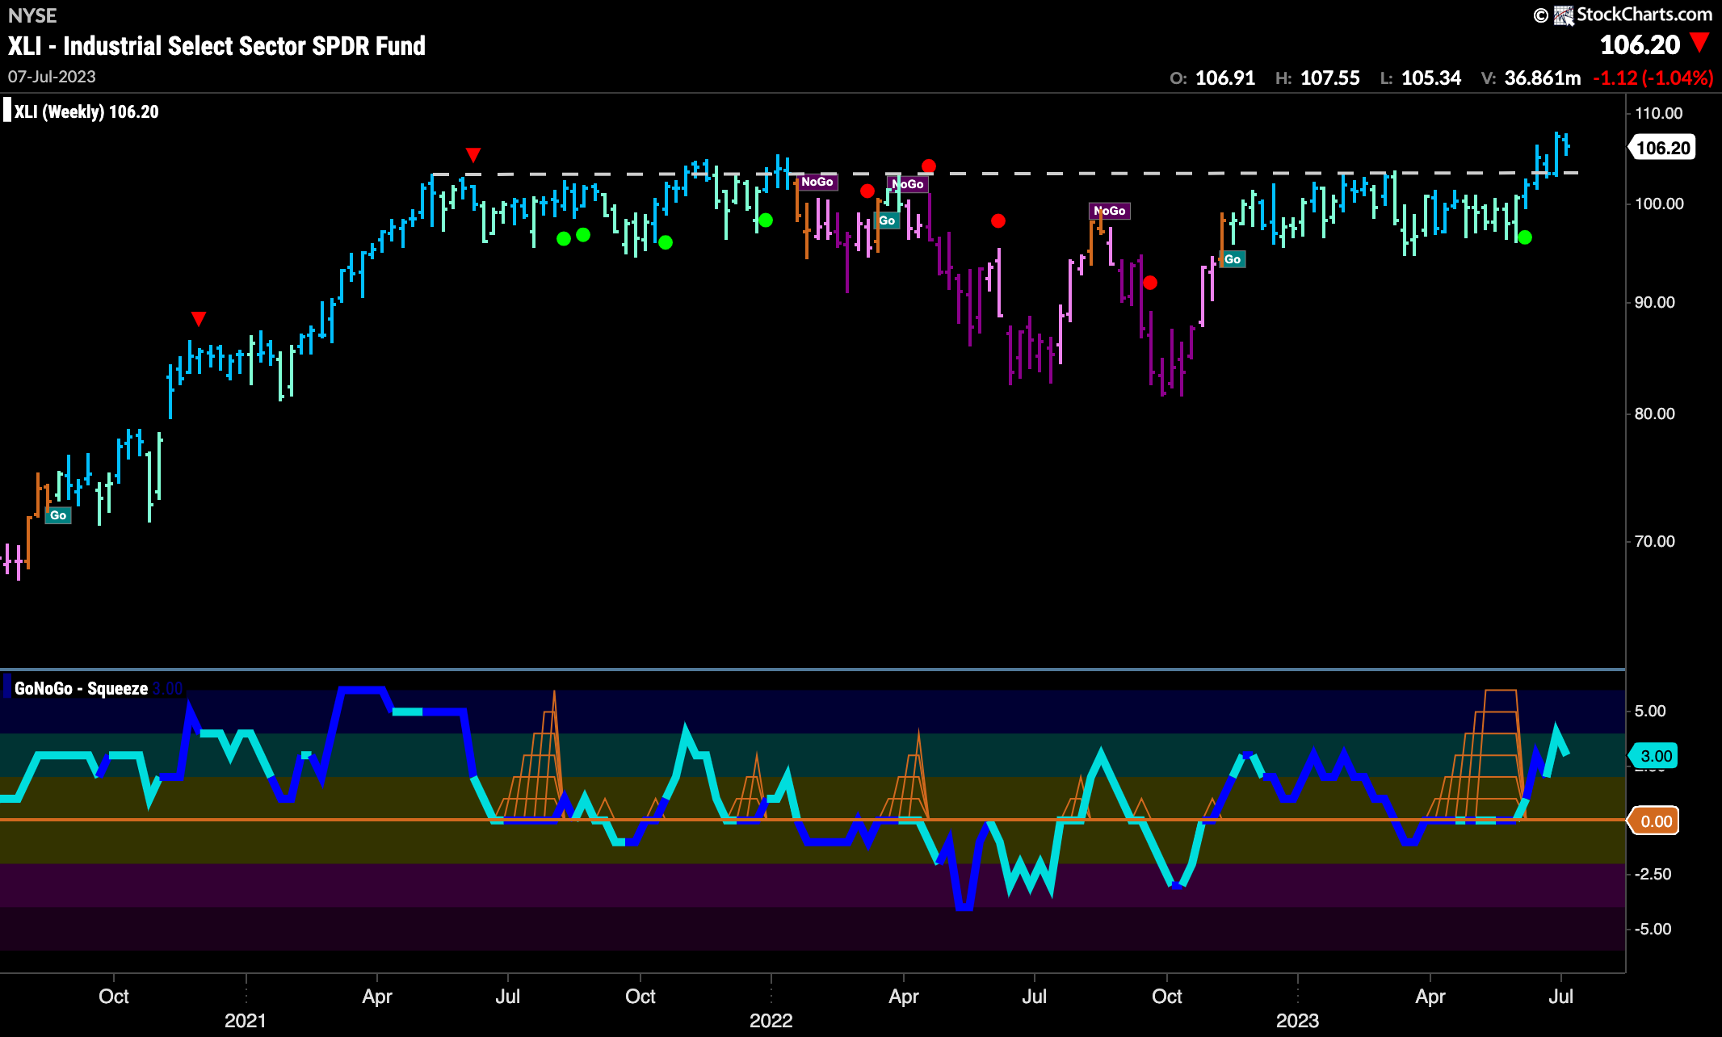Click the StockCharts.com logo icon
This screenshot has width=1722, height=1037.
click(x=1564, y=15)
